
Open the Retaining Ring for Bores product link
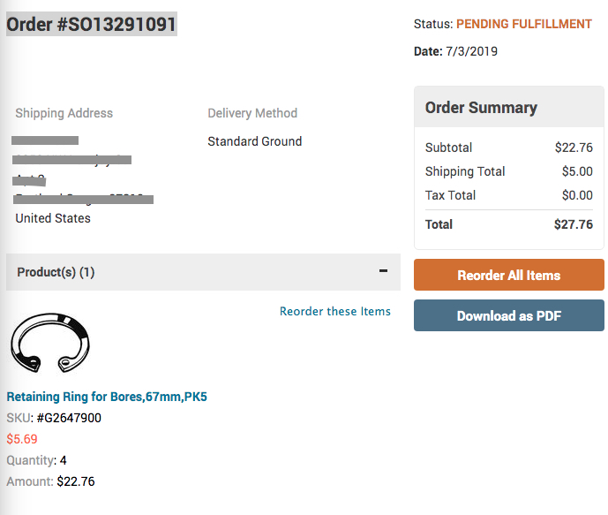(107, 397)
